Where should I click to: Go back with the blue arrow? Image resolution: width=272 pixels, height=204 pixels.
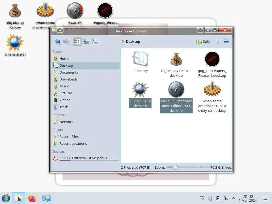[57, 41]
